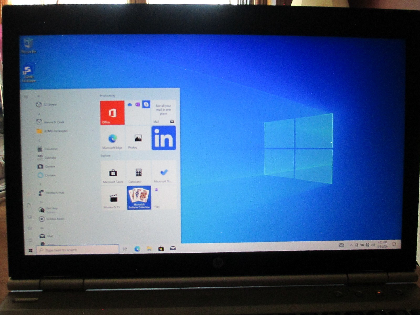Click the network globe tray icon
The image size is (420, 315).
pos(367,245)
